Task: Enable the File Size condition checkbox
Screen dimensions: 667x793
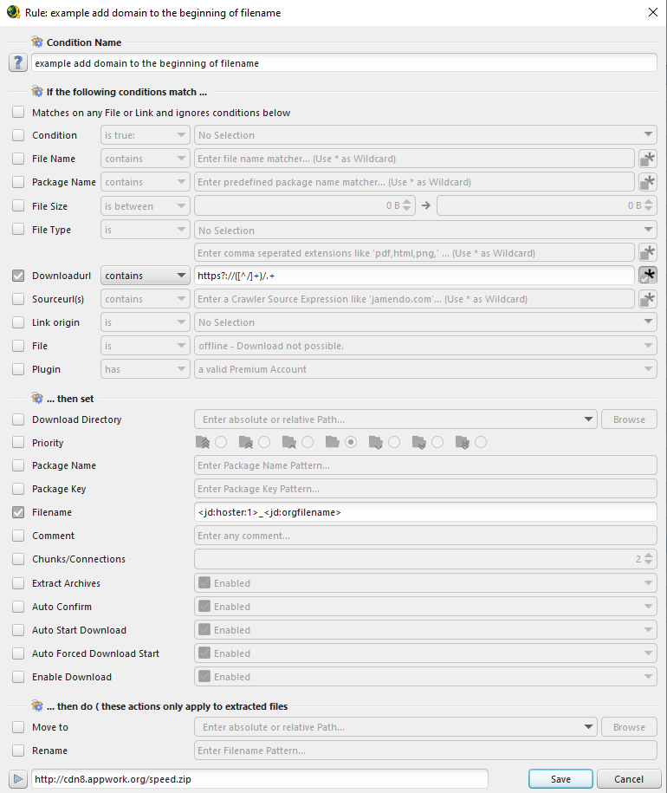Action: click(x=18, y=206)
